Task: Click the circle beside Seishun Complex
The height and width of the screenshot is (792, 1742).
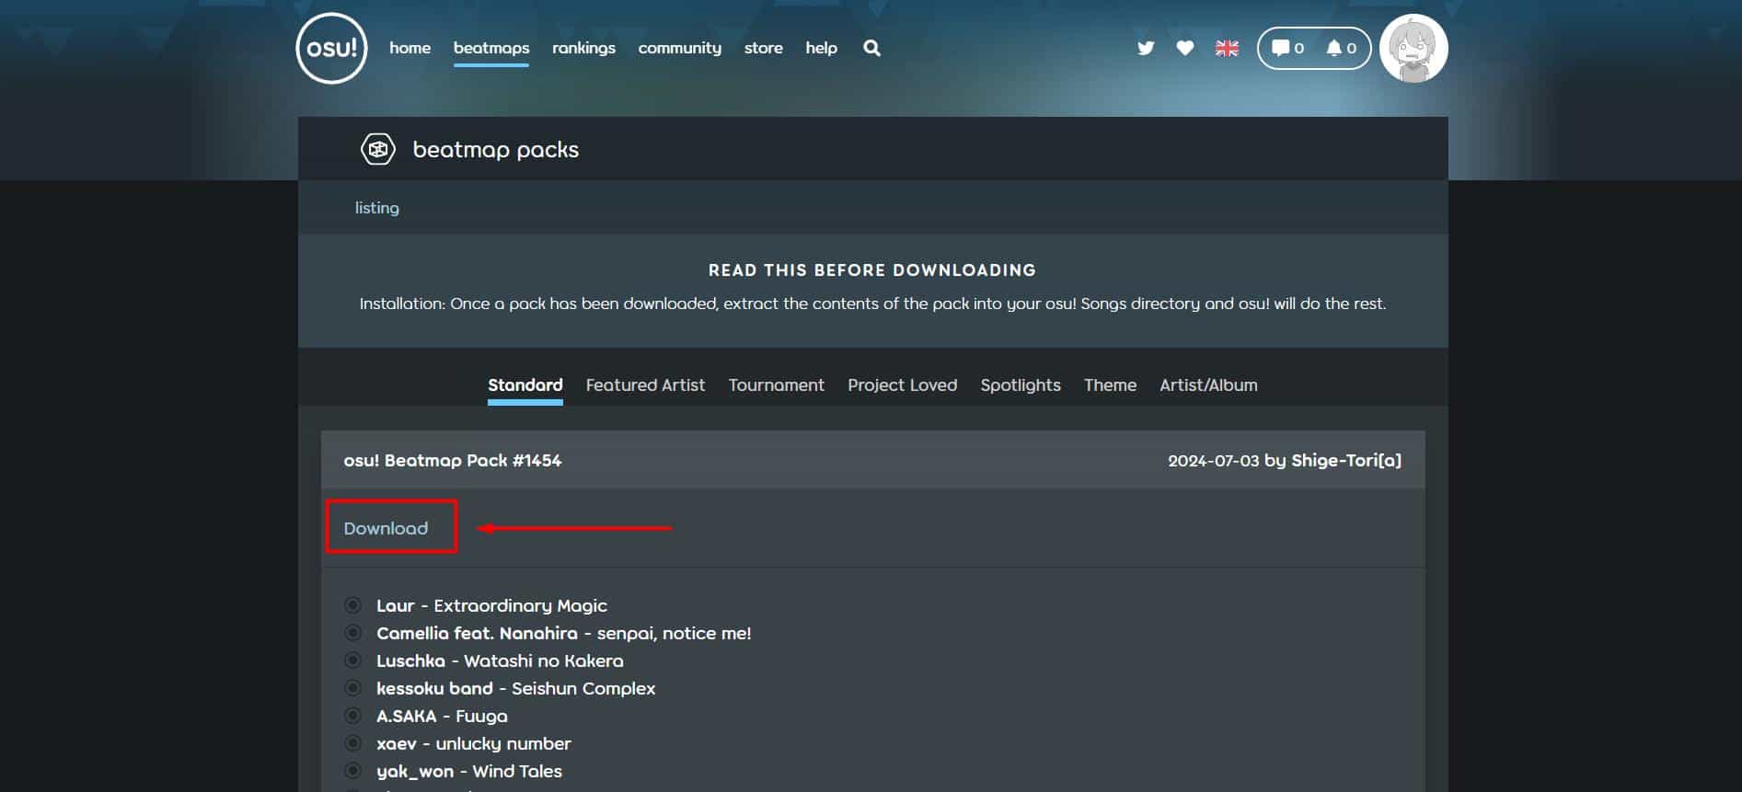Action: click(x=352, y=688)
